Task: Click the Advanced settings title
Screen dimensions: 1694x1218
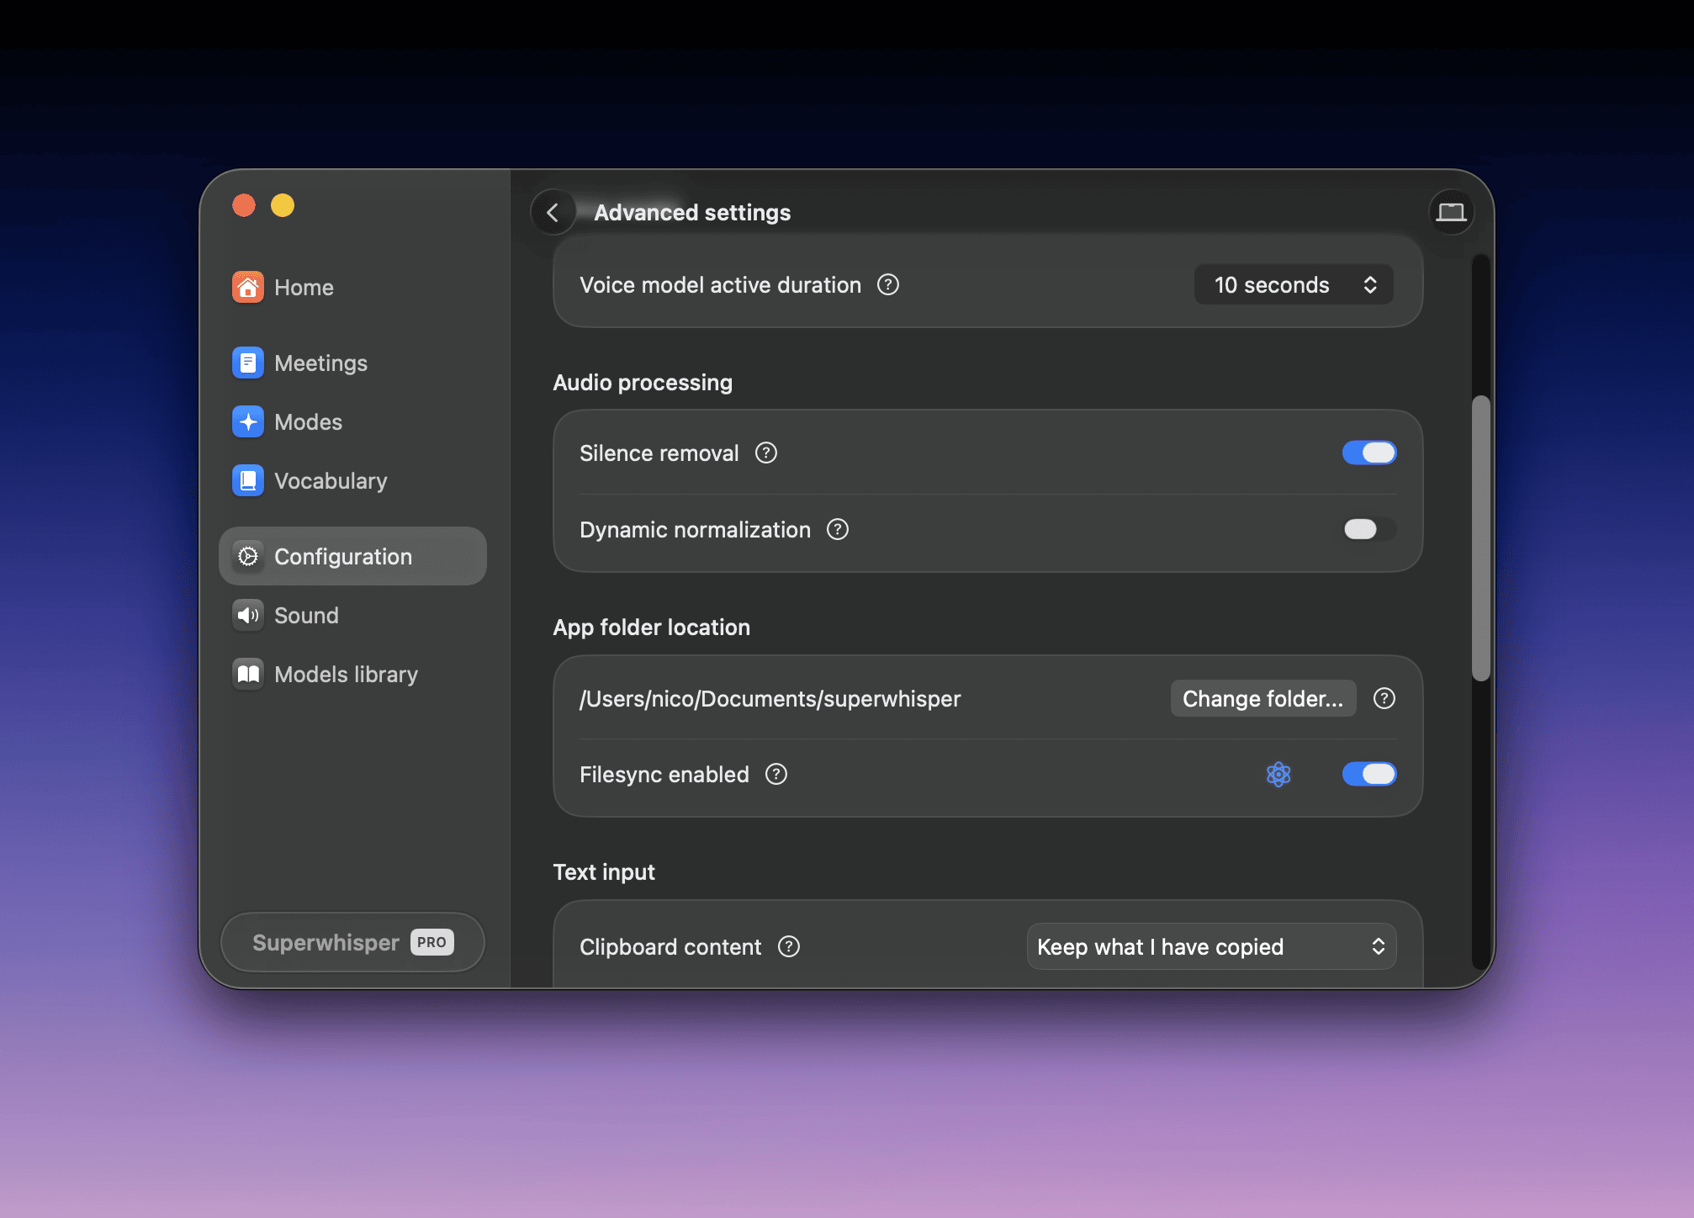Action: pos(692,212)
